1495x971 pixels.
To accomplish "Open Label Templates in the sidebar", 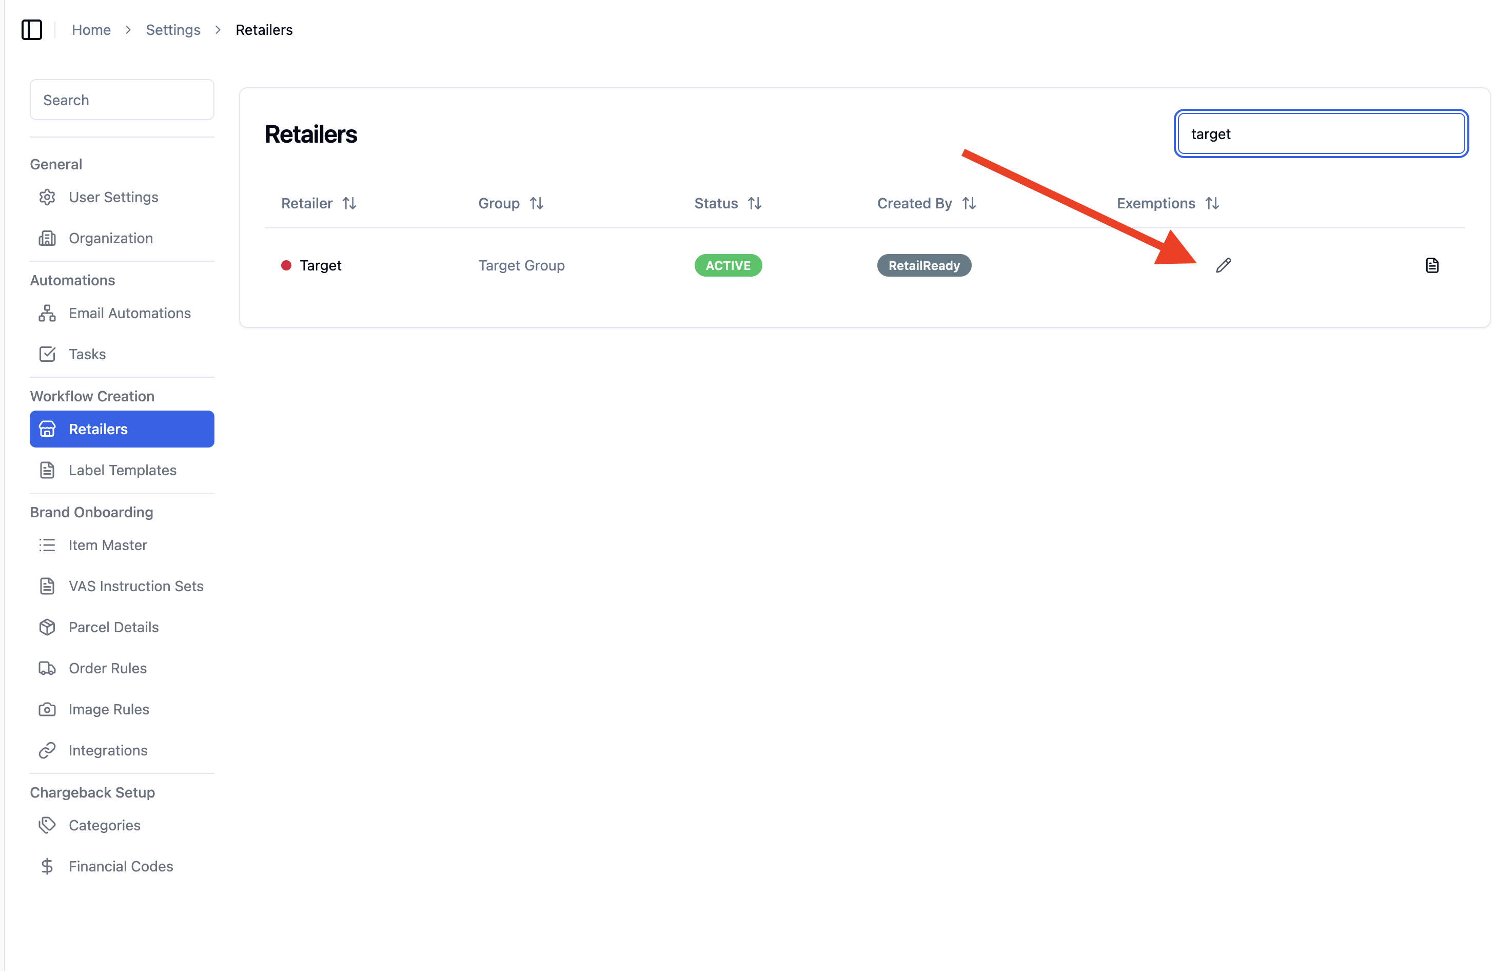I will point(122,470).
